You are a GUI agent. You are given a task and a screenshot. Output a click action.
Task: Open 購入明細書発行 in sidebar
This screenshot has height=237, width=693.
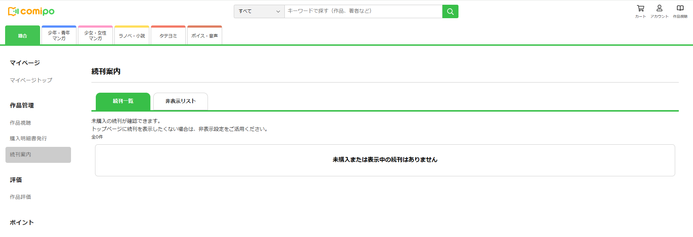click(x=28, y=139)
